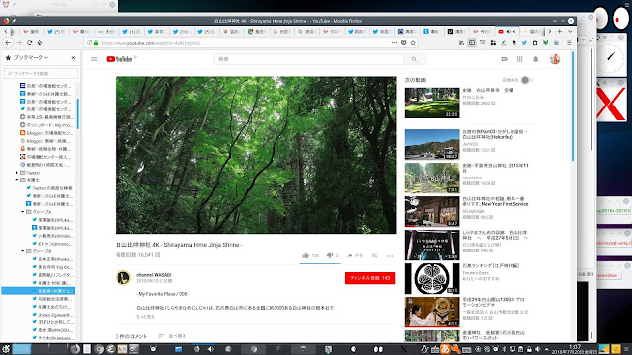The image size is (632, 355).
Task: Click the Twitter extension icon in toolbar
Action: coord(524,43)
